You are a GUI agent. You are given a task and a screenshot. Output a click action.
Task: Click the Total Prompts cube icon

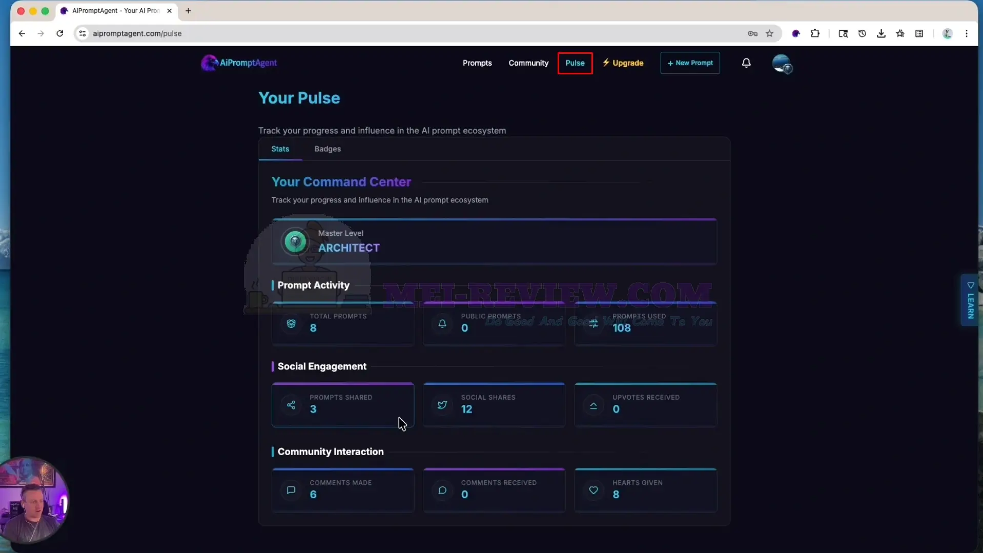[291, 323]
